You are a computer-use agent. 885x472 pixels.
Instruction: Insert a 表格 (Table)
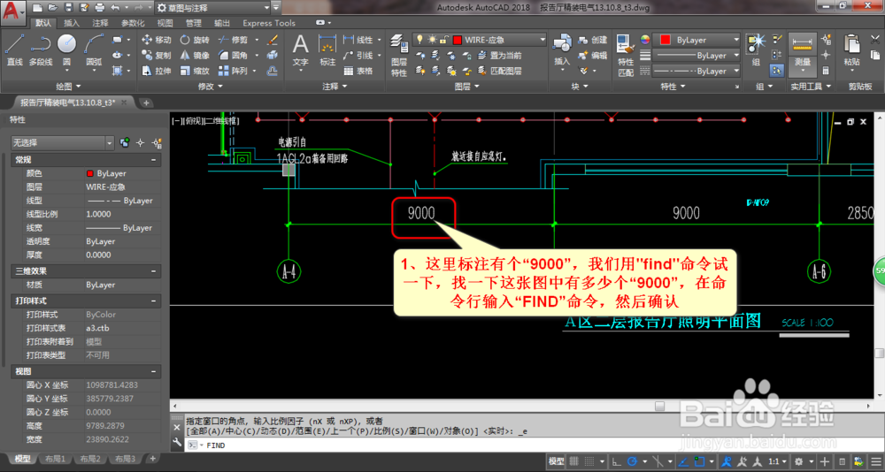pyautogui.click(x=358, y=71)
